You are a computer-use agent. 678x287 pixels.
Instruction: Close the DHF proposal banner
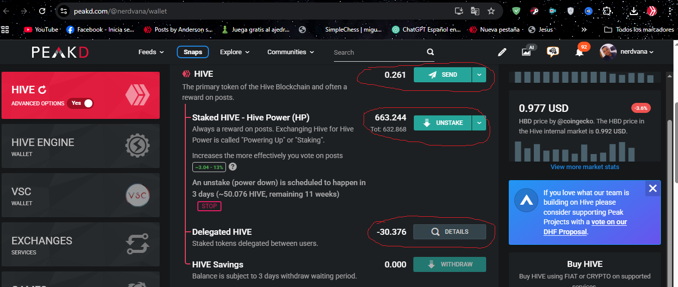652,189
